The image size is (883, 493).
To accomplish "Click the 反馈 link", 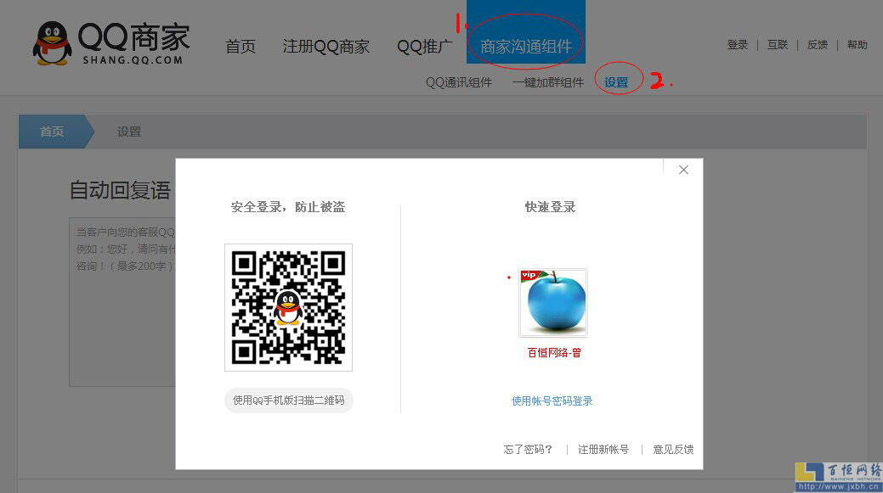I will tap(818, 45).
